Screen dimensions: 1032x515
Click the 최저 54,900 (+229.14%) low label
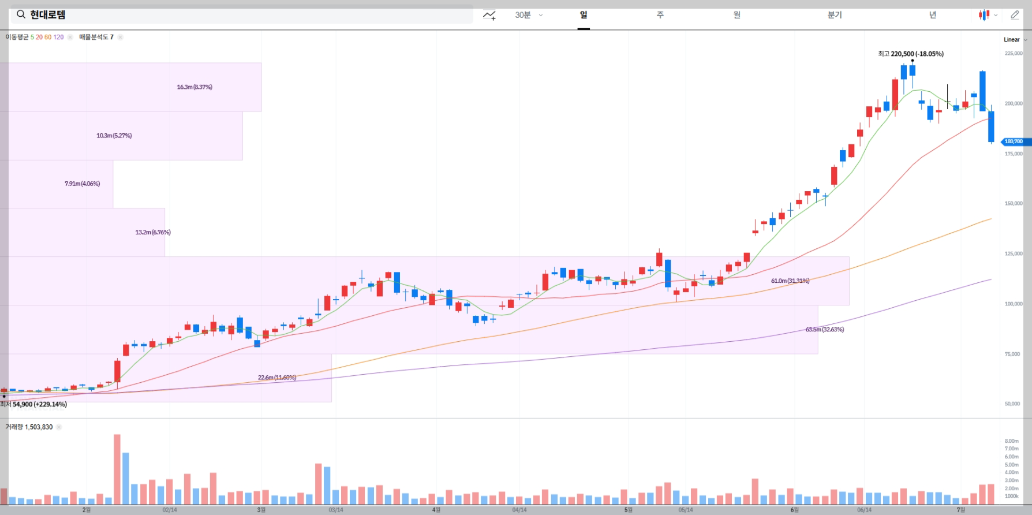tap(34, 404)
